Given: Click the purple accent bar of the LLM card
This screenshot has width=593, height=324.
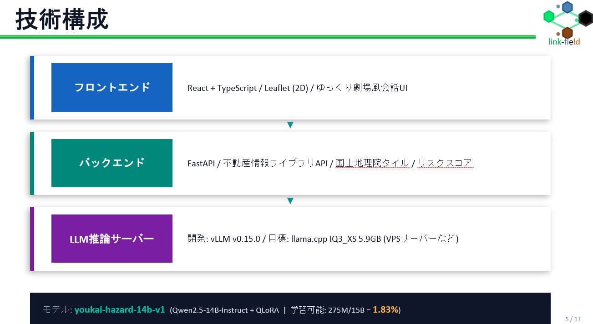Looking at the screenshot, I should [32, 239].
